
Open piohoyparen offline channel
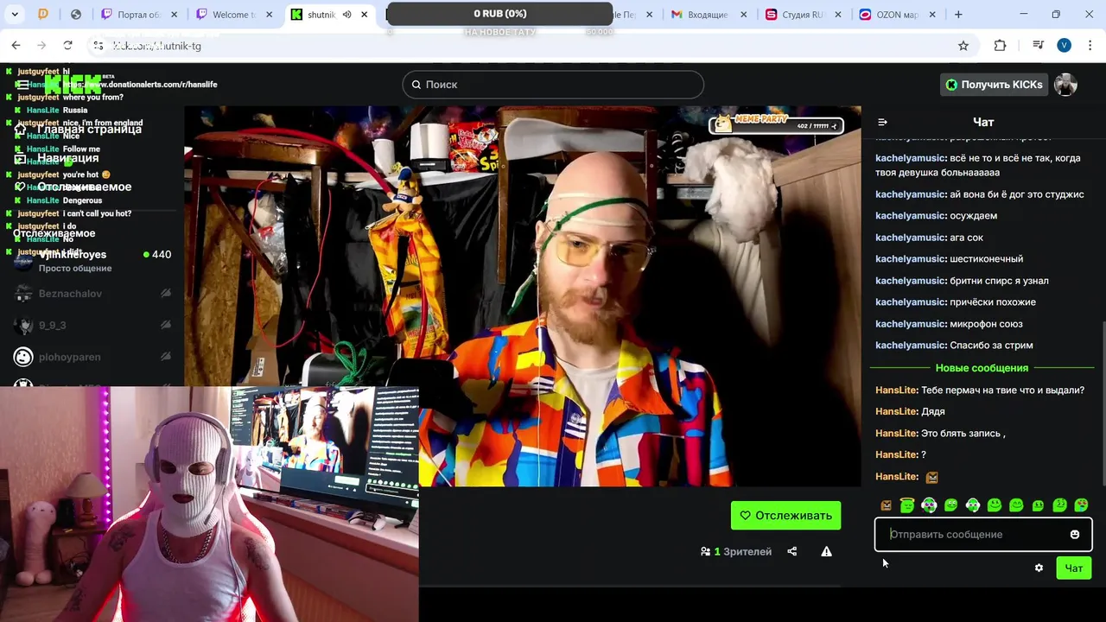tap(92, 357)
